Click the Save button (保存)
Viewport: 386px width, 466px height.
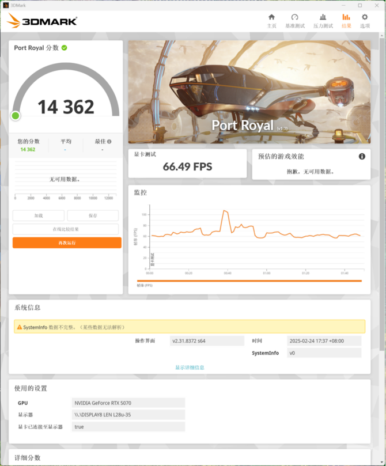[x=93, y=215]
